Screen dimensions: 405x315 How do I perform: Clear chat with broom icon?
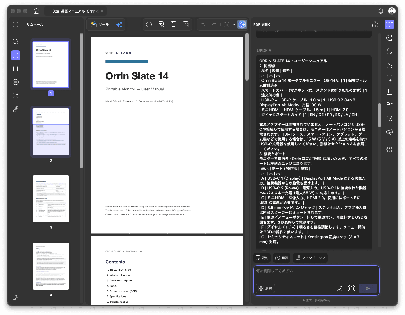(375, 24)
